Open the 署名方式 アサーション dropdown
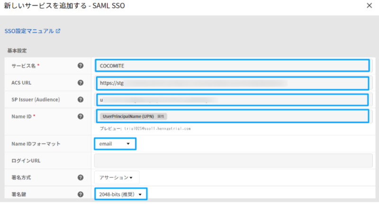Viewport: 379px width, 204px height. pyautogui.click(x=116, y=177)
